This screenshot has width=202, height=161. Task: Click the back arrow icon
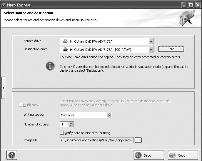point(138,155)
